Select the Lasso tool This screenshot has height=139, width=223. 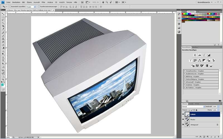(x=3, y=20)
